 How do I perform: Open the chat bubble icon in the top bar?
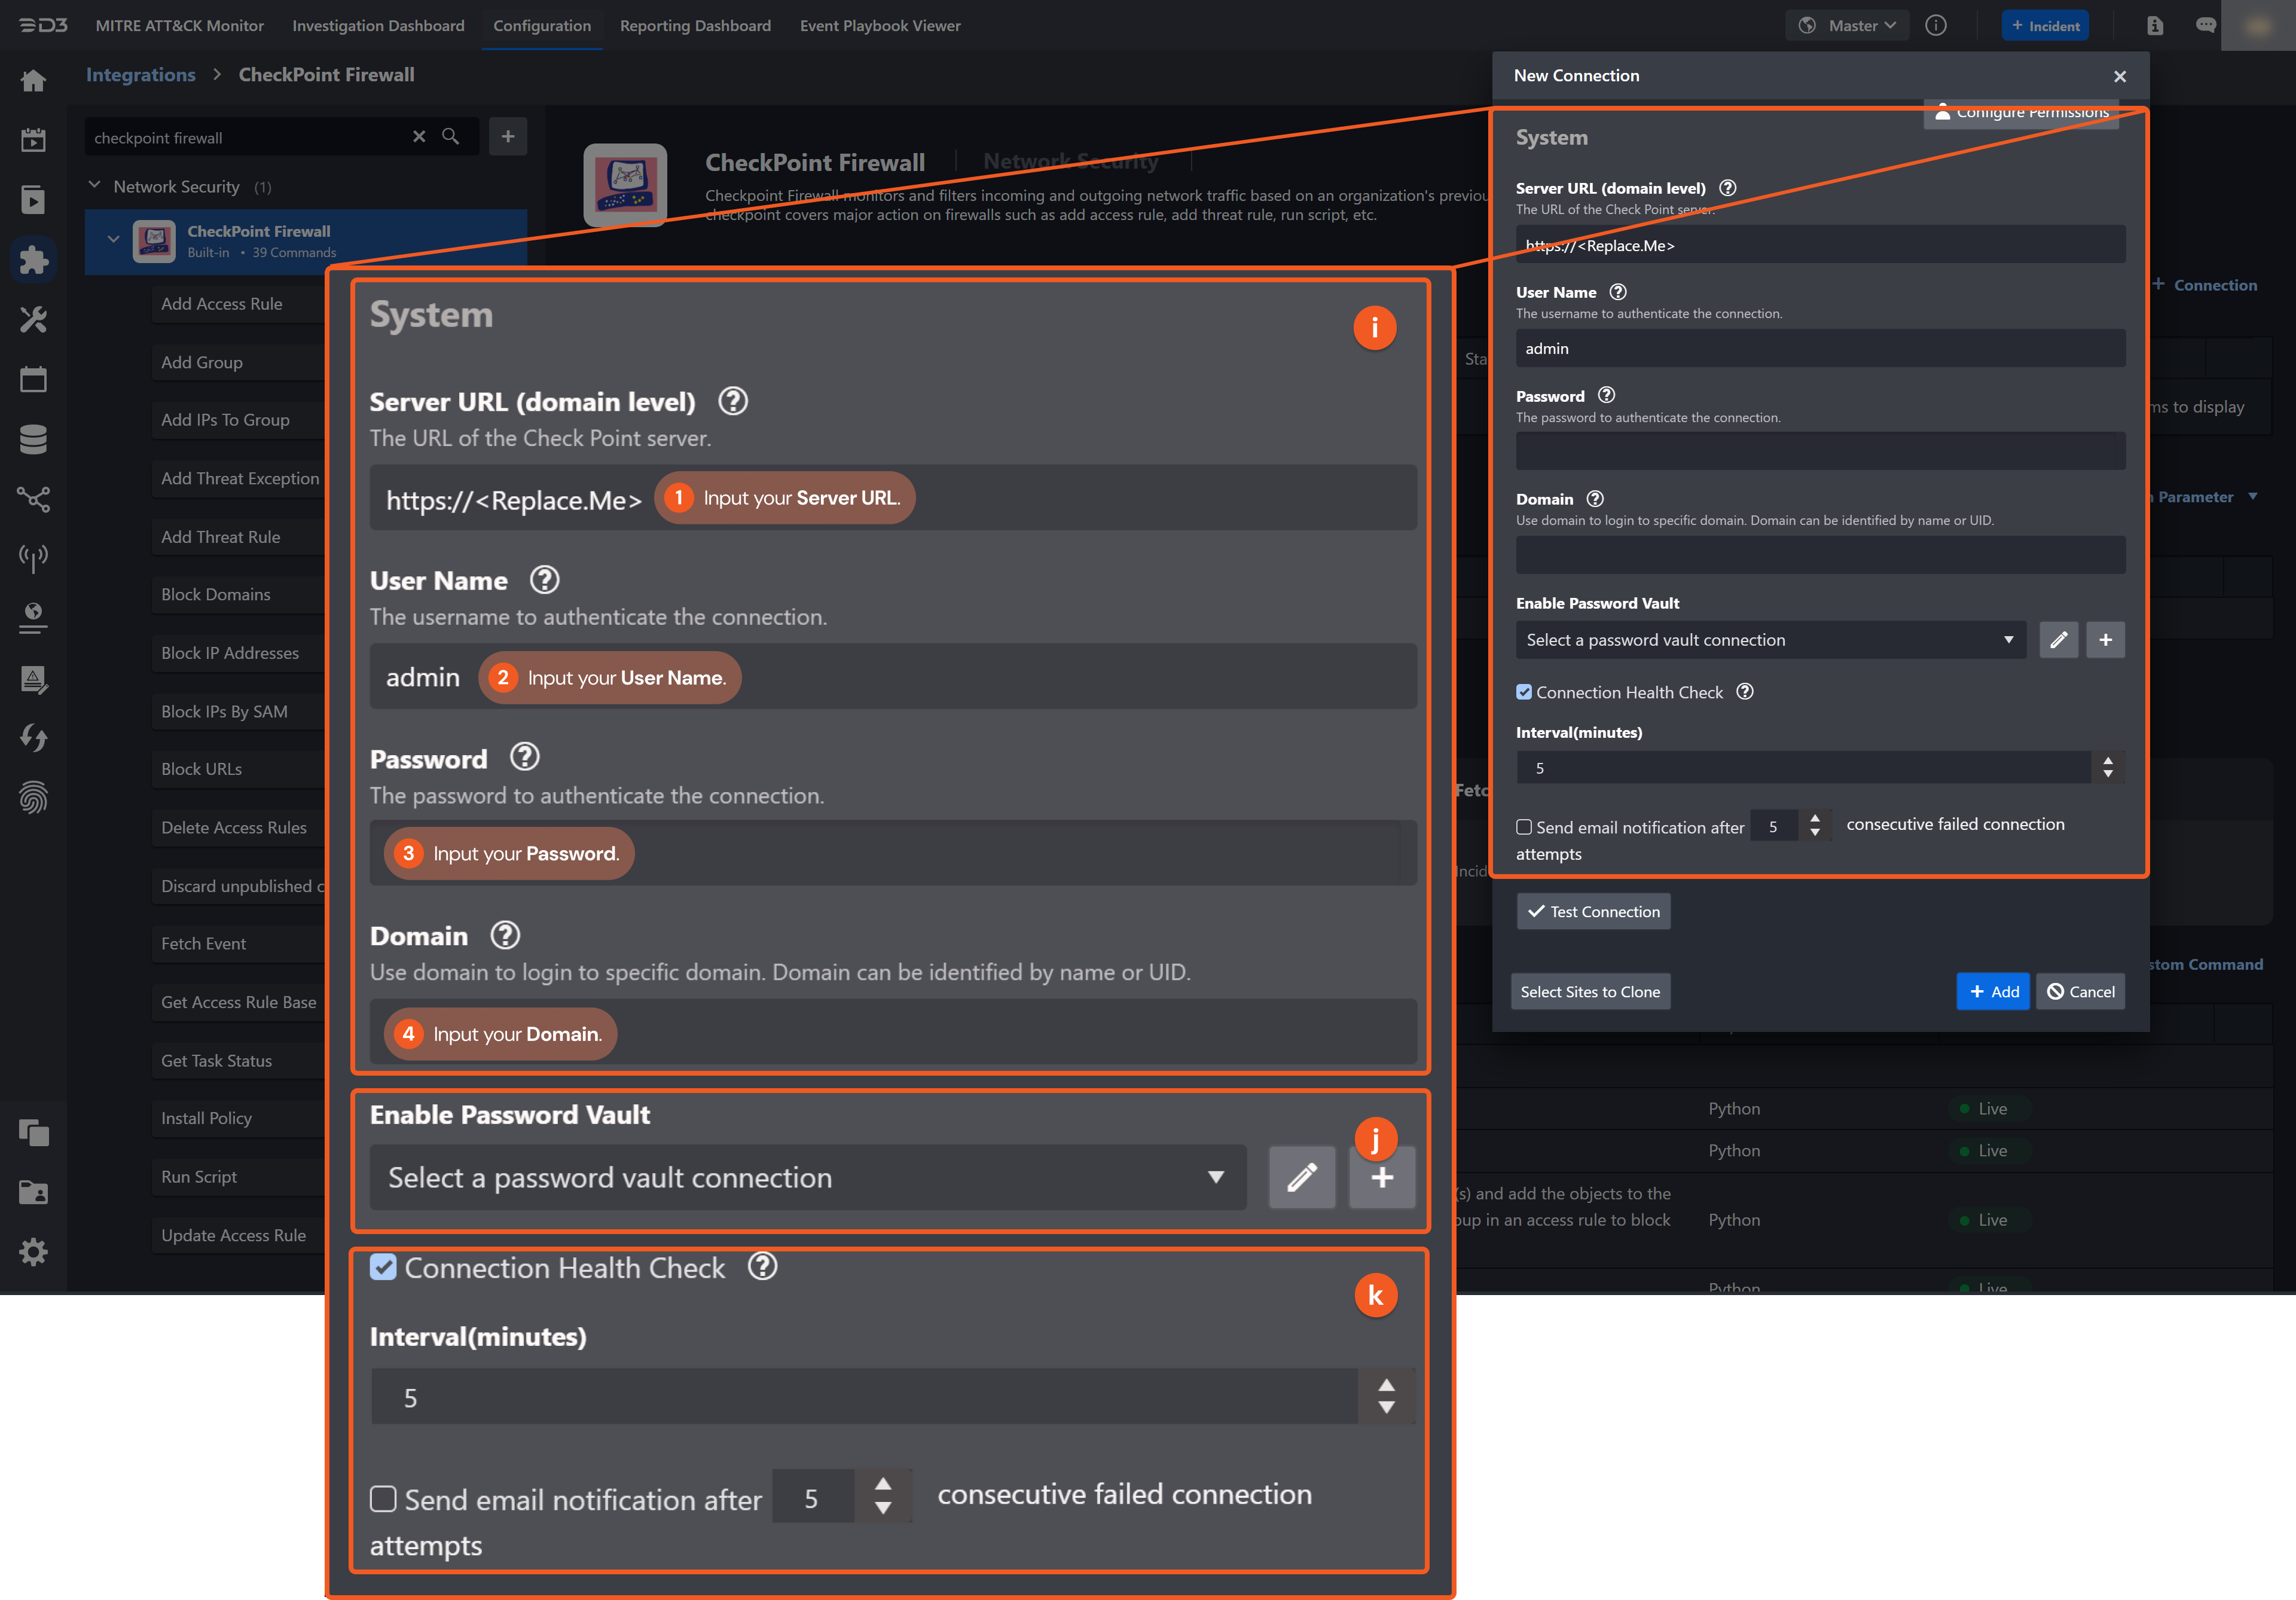(2205, 25)
